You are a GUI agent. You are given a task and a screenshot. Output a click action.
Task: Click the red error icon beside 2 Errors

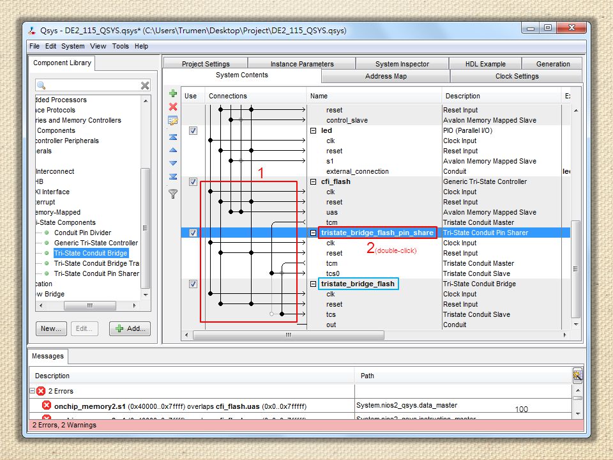tap(41, 391)
